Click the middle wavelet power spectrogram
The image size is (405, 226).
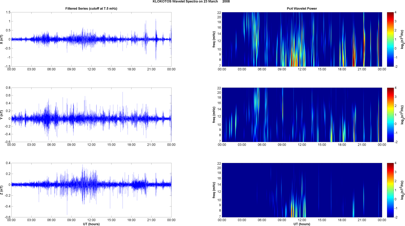point(302,115)
